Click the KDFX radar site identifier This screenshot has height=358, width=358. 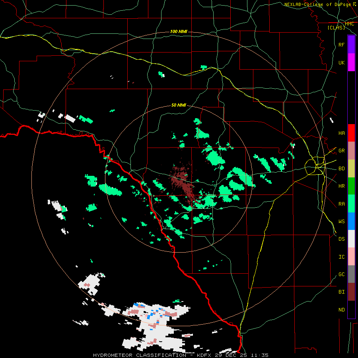coord(204,355)
